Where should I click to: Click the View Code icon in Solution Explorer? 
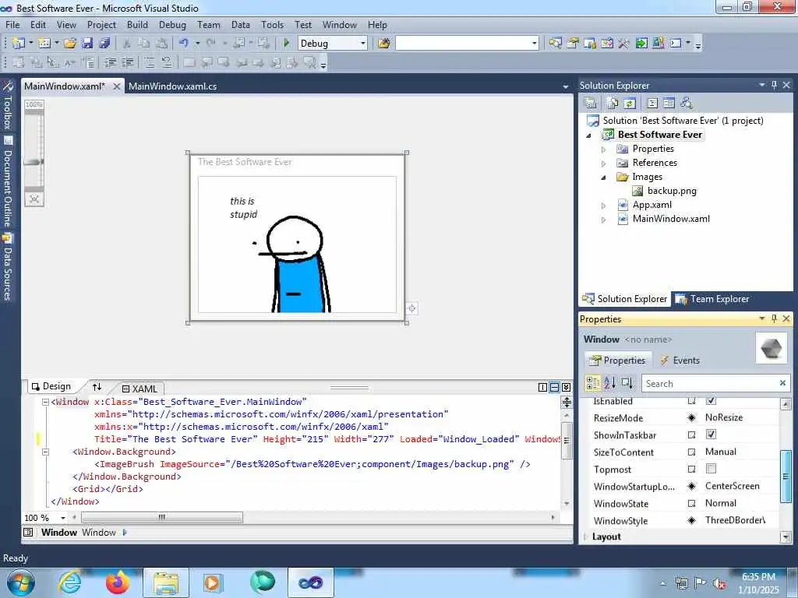coord(652,104)
